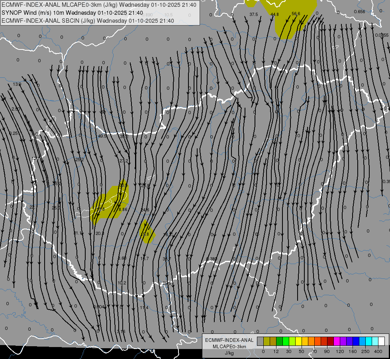Click the legend tick label 120
The width and height of the screenshot is (390, 359).
coord(340,351)
